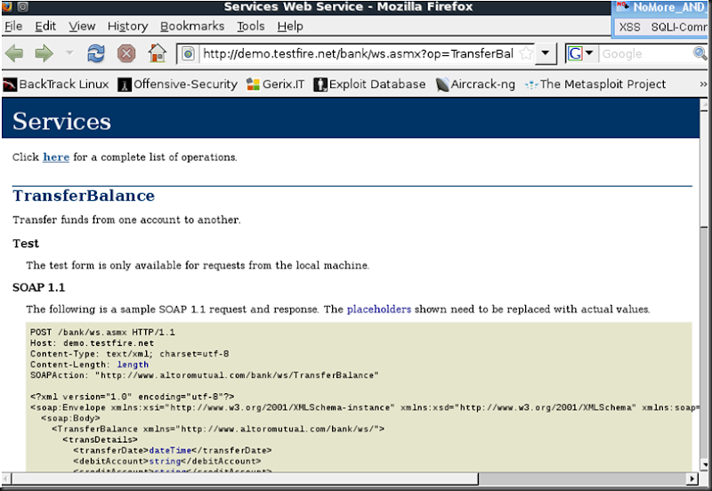Click the 'placeholders' link
This screenshot has height=491, width=712.
(x=379, y=310)
